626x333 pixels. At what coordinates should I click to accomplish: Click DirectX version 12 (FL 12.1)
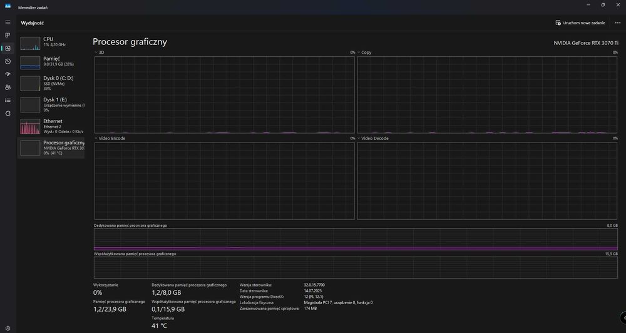pos(314,297)
